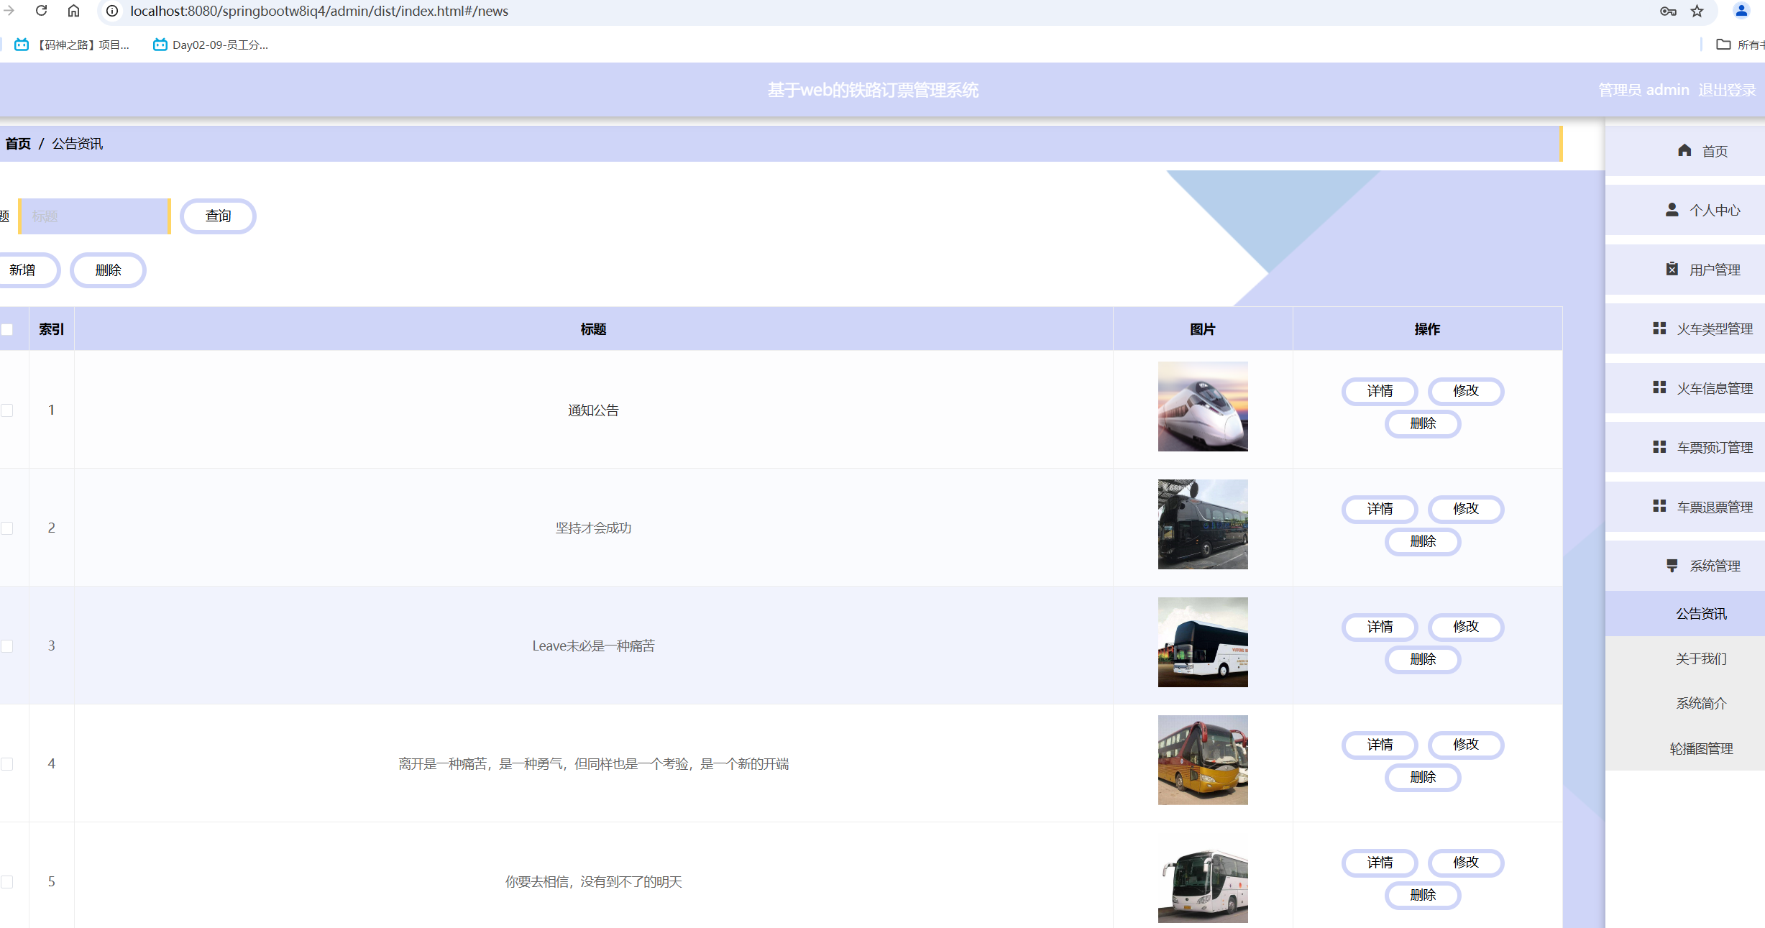The image size is (1765, 928).
Task: Check the checkbox for row 3
Action: click(x=7, y=646)
